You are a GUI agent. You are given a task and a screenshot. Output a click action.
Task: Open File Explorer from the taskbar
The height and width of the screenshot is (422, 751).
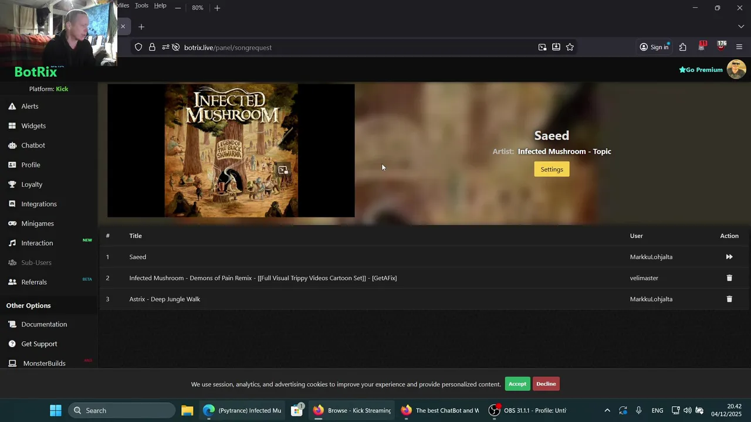pos(187,410)
